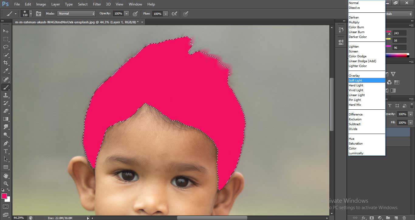Select the Clone Stamp tool
Image resolution: width=415 pixels, height=220 pixels.
[6, 95]
